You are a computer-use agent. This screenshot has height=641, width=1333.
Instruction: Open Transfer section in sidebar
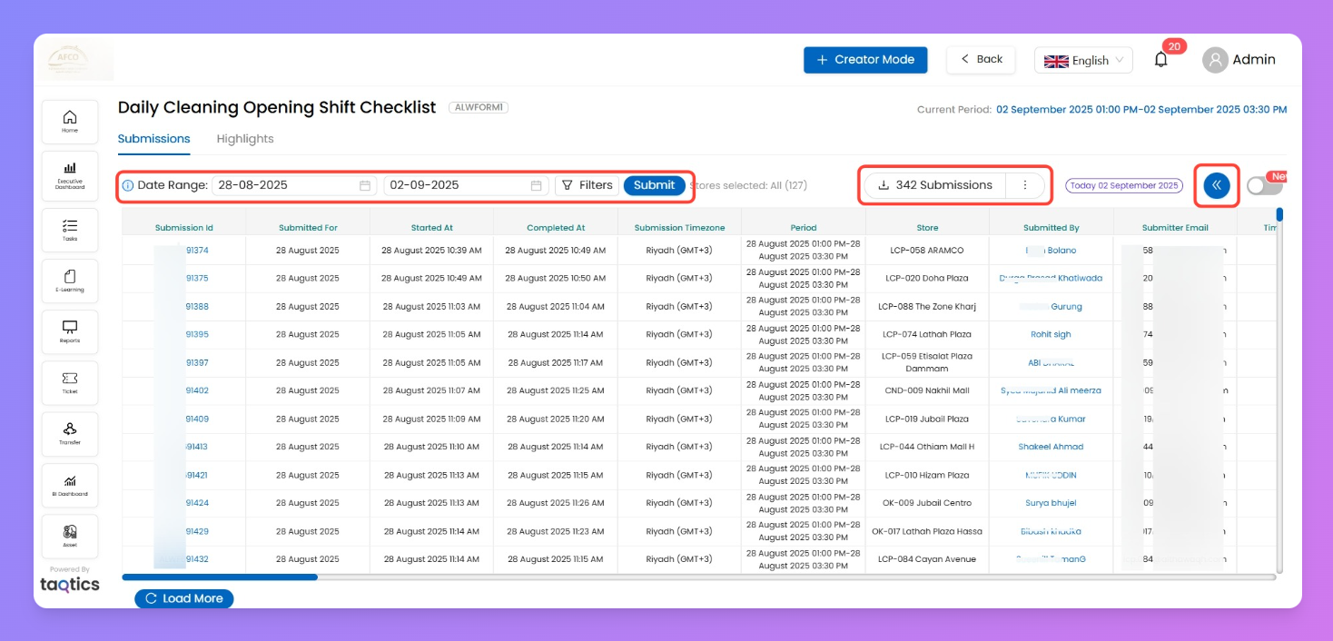pyautogui.click(x=70, y=433)
